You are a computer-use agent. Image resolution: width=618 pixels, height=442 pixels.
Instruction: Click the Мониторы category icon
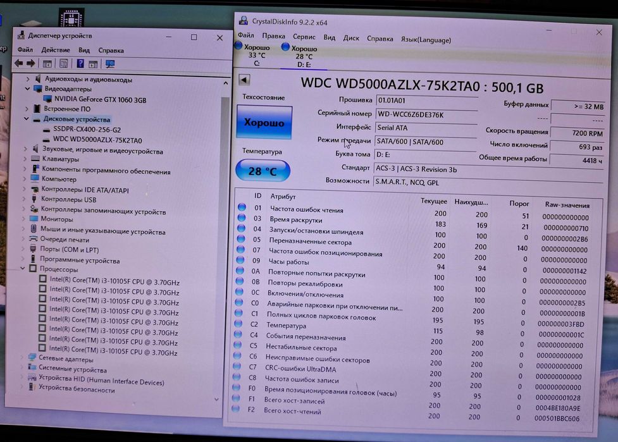point(34,218)
